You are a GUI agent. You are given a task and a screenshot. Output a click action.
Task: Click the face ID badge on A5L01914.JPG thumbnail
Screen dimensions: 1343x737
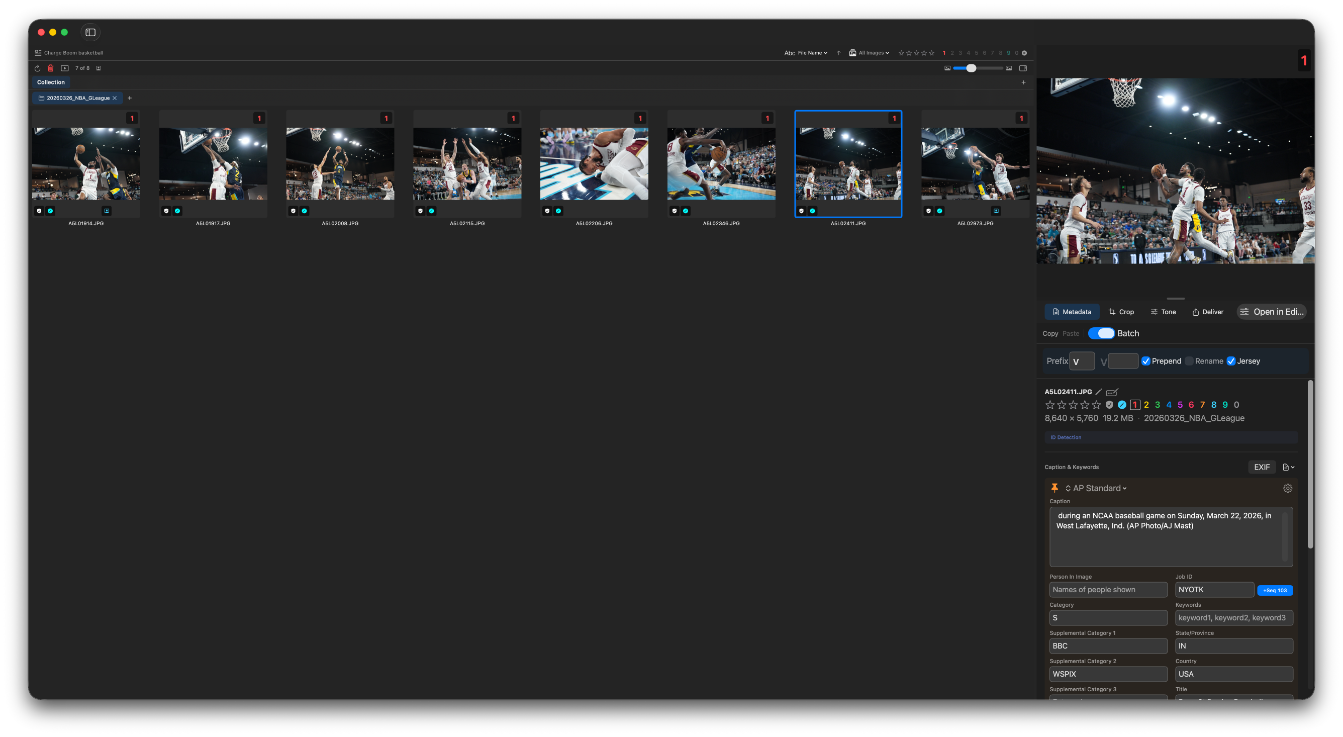tap(107, 211)
